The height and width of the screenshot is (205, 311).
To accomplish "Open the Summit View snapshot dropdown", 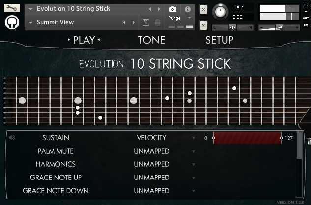I will 31,23.
